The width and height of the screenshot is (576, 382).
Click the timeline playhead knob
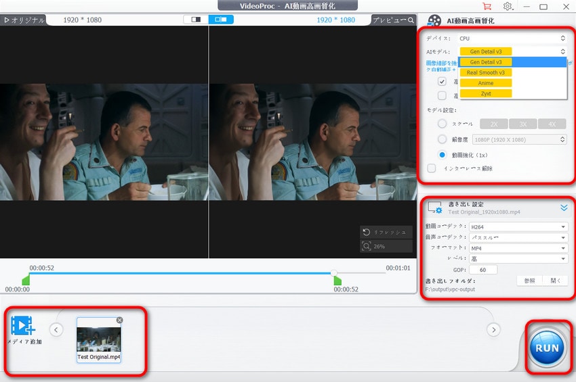coord(333,273)
